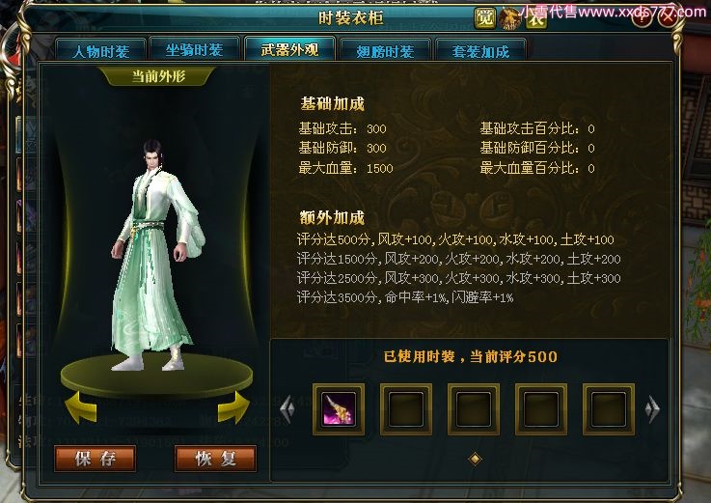Switch to 坐骑时装 tab
This screenshot has width=711, height=503.
[x=194, y=49]
